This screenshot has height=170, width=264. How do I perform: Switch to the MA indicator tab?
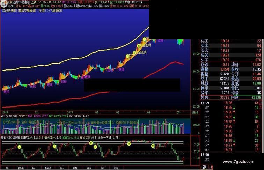click(7, 168)
